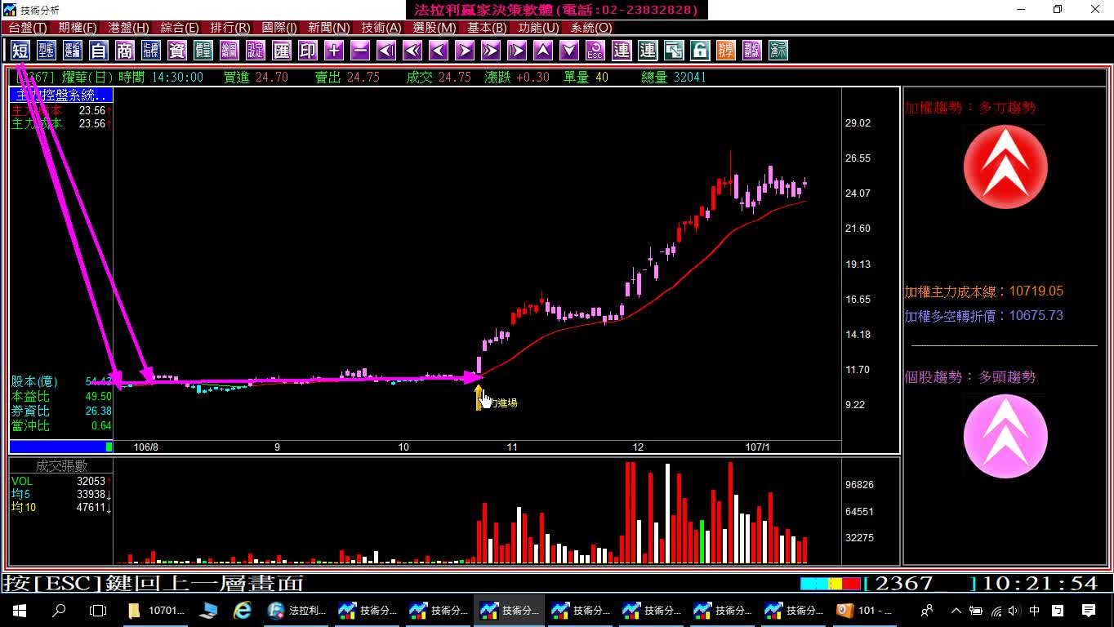1114x627 pixels.
Task: Click the 券資比 value 26.38
Action: 99,411
